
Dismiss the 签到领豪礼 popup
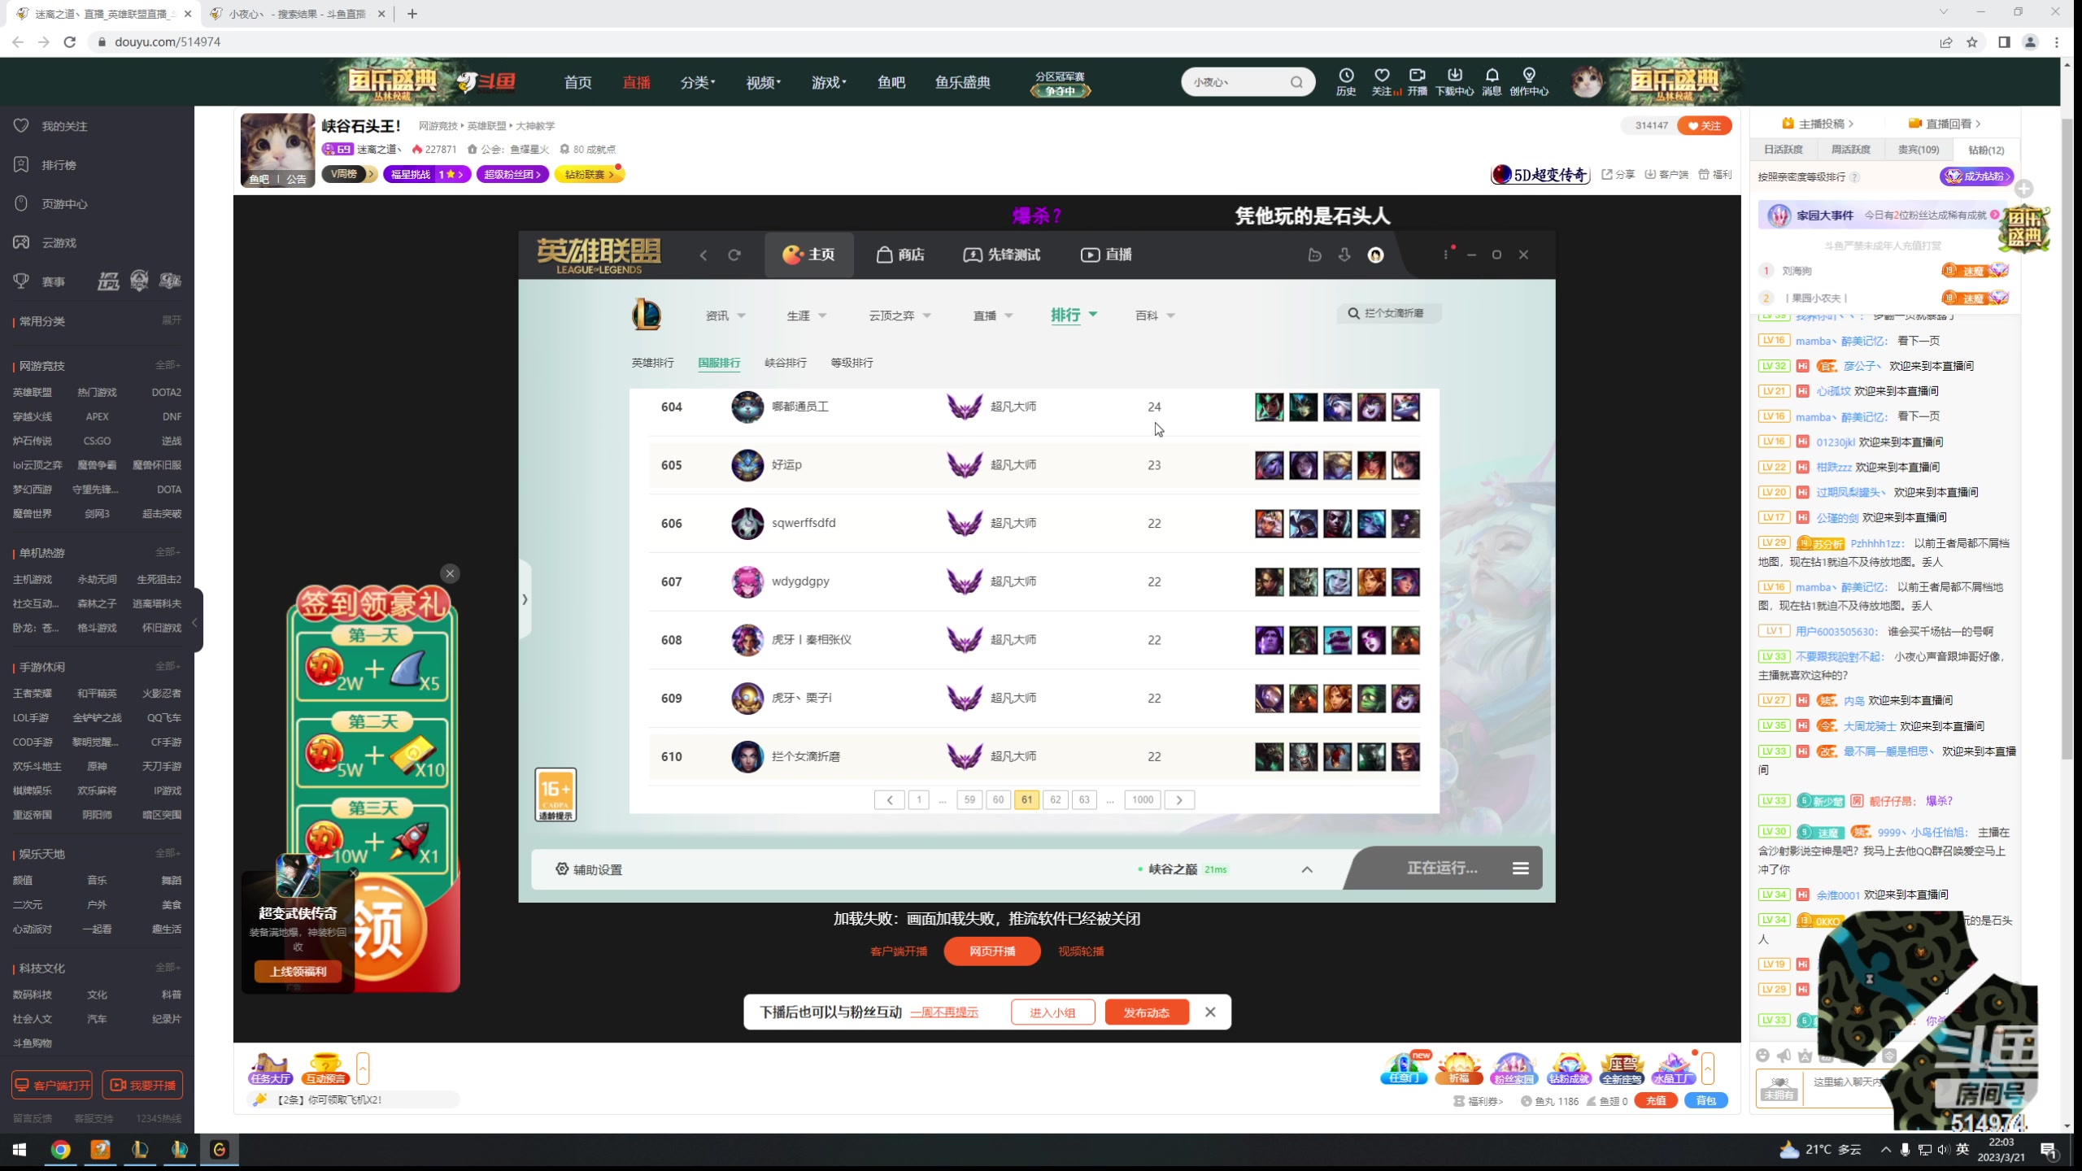point(450,573)
